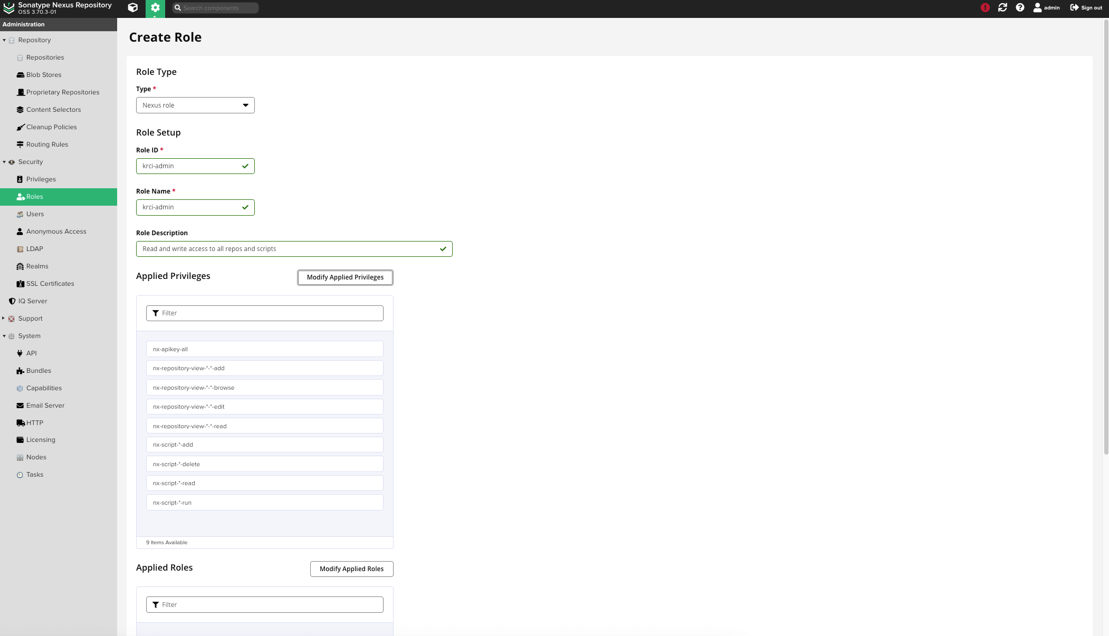Screen dimensions: 1109x636
Task: Click the SSL Certificates icon in sidebar
Action: [x=21, y=283]
